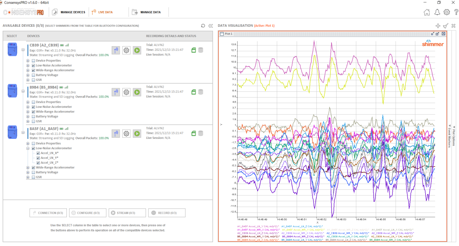Click the Devices column header

[33, 36]
